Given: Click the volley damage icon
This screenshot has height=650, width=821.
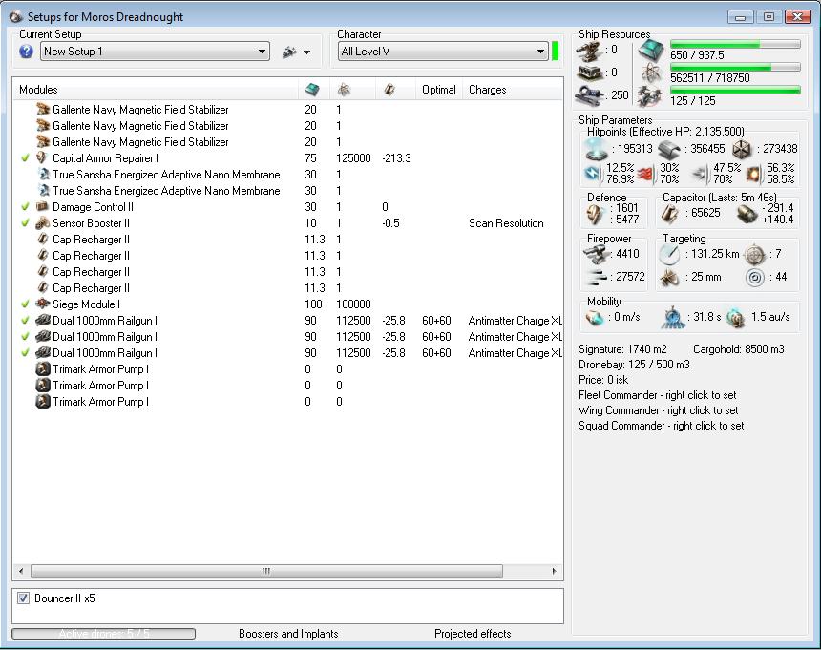Looking at the screenshot, I should click(596, 277).
